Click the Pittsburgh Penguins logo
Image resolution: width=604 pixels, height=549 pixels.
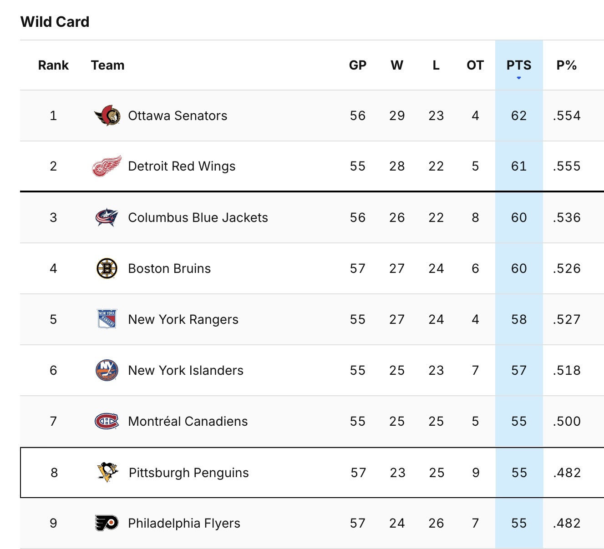107,473
